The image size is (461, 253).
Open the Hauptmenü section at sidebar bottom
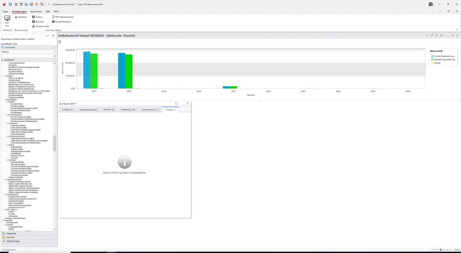click(x=28, y=233)
